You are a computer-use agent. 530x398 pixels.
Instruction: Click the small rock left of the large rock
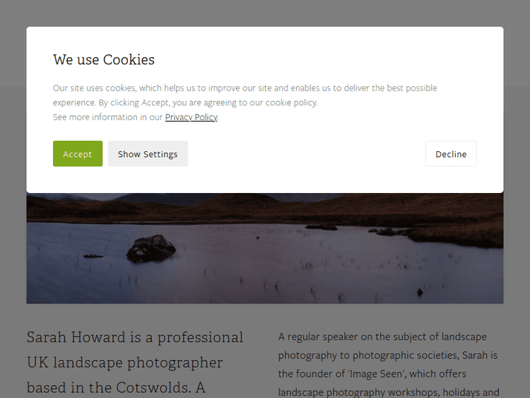[93, 256]
